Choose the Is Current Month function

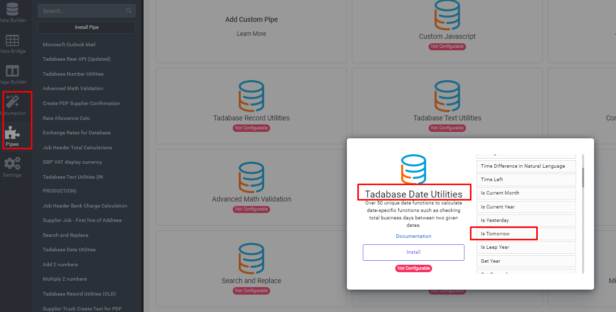[x=526, y=193]
